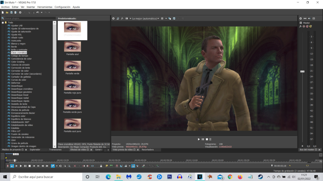323x181 pixels.
Task: Open the undo history dropdown arrow
Action: (42, 12)
